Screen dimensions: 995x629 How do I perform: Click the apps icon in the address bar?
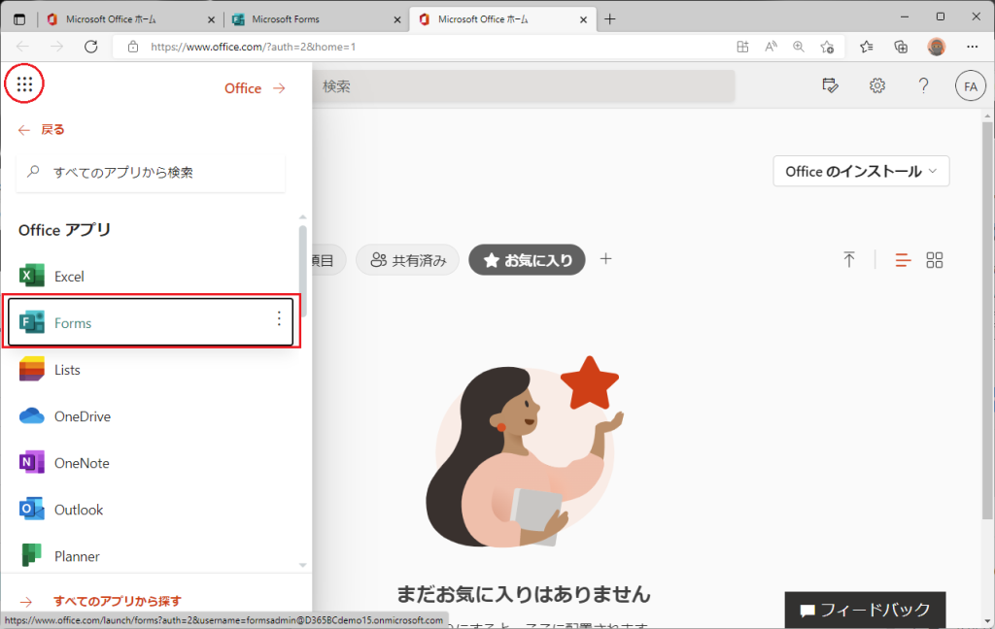(742, 47)
